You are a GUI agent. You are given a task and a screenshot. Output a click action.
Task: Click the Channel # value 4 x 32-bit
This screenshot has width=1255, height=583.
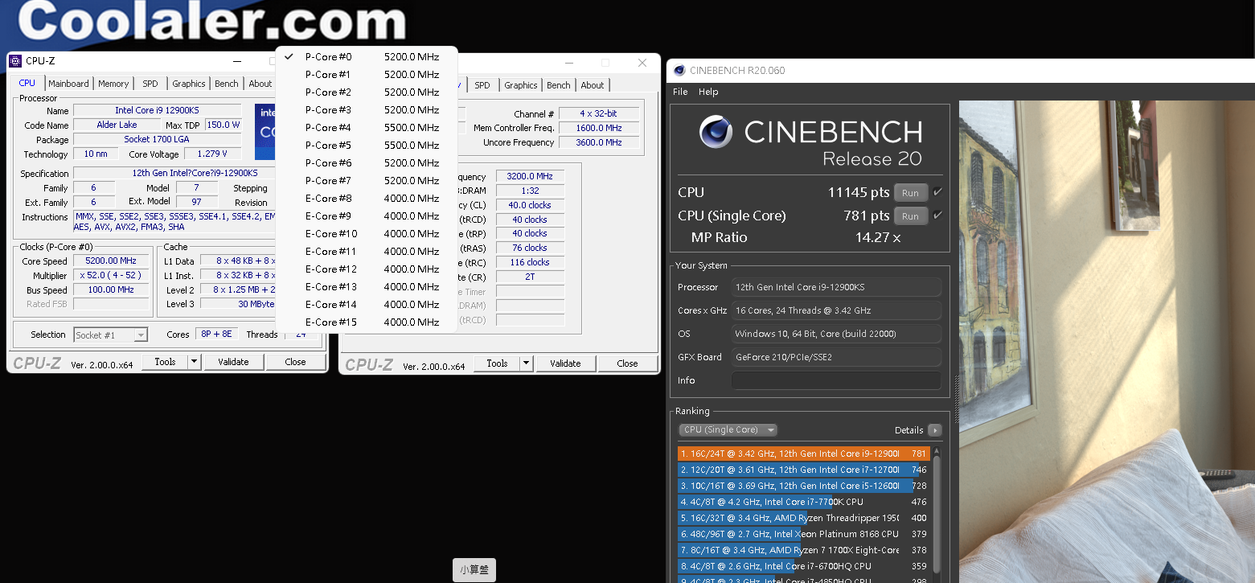[599, 113]
